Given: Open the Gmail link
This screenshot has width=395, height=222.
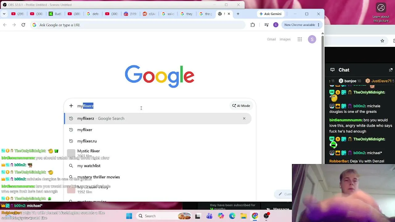Looking at the screenshot, I should pos(271,39).
